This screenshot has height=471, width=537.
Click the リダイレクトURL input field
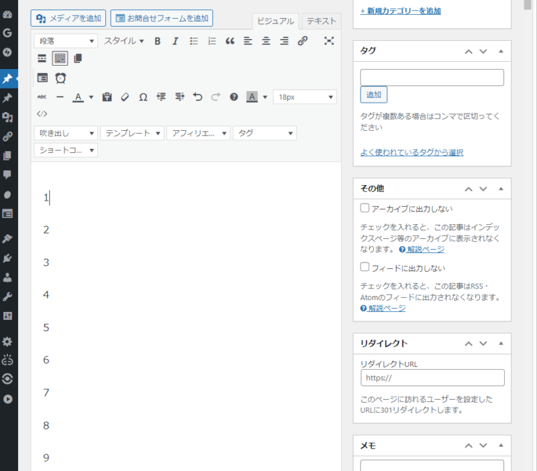point(432,378)
